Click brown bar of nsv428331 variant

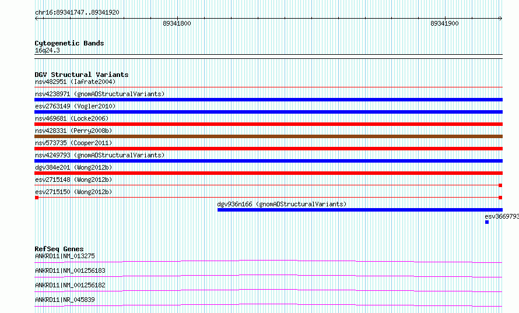pyautogui.click(x=268, y=136)
